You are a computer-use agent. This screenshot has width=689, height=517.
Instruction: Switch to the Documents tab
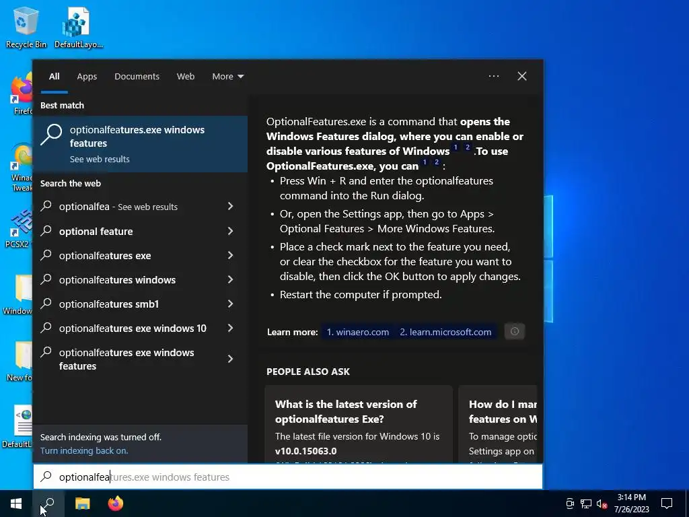click(137, 77)
